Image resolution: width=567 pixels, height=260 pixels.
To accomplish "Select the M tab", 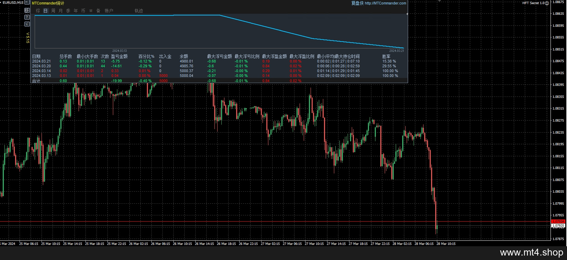I will coord(91,11).
